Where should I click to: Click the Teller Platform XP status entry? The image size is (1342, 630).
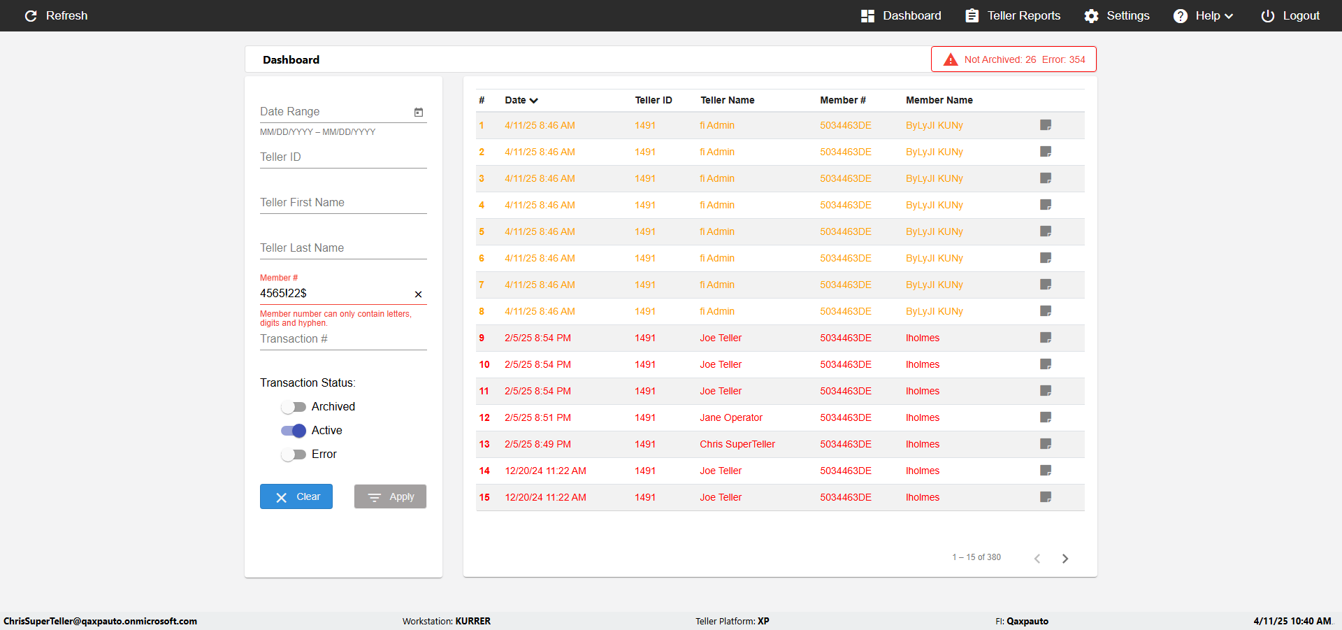(x=733, y=621)
